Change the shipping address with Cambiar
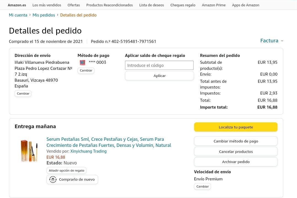This screenshot has width=297, height=198. 23,94
